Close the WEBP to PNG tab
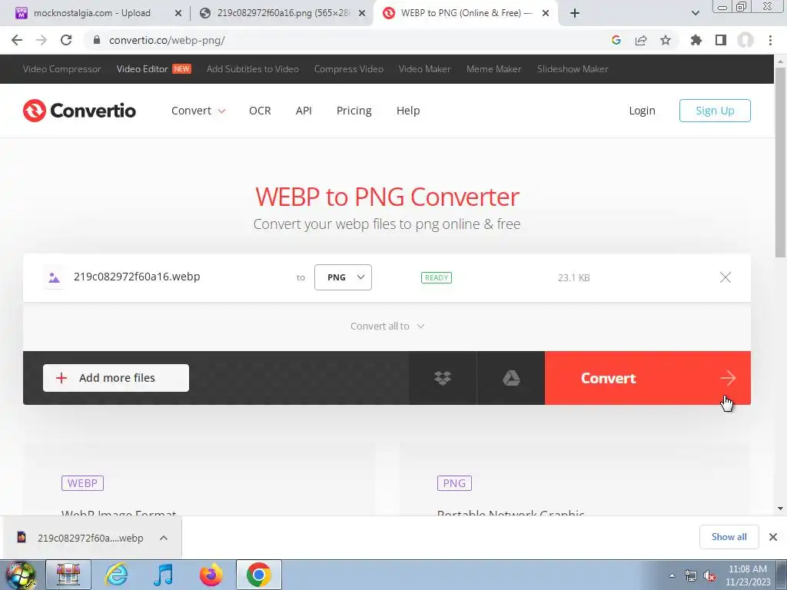787x590 pixels. pyautogui.click(x=546, y=13)
